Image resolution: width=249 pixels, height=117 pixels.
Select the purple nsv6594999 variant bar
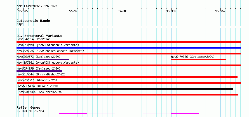[x=39, y=71]
